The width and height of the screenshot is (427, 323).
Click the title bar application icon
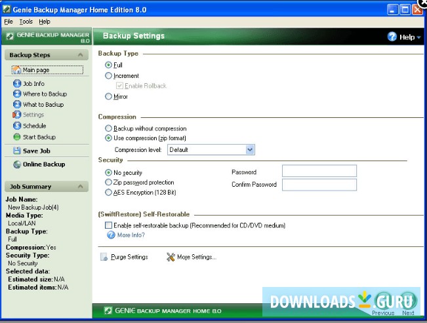(7, 10)
